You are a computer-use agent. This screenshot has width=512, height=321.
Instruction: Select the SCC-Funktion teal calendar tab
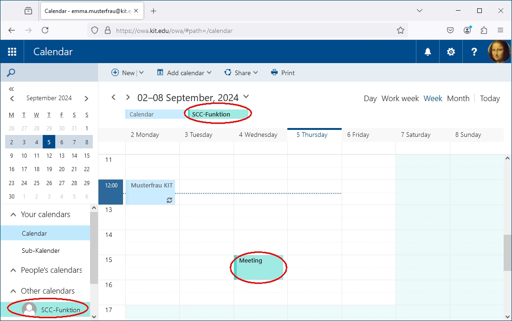pyautogui.click(x=218, y=114)
